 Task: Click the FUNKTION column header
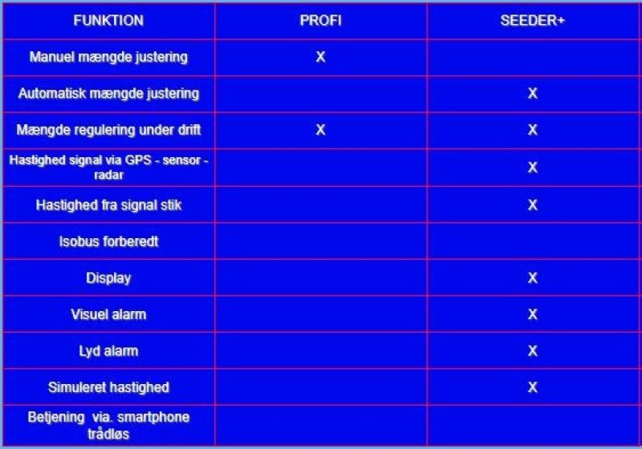[108, 21]
